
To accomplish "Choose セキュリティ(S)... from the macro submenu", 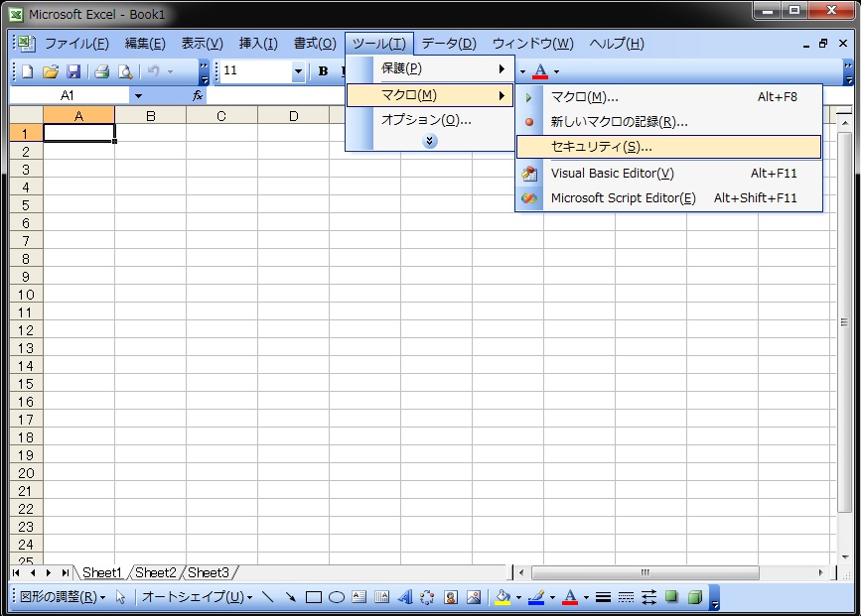I will (x=668, y=147).
